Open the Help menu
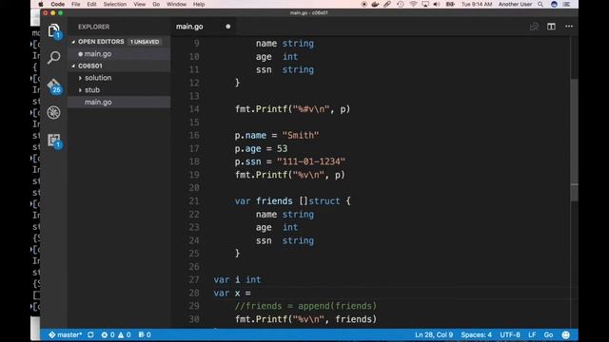Screen dimensions: 609x342 199,4
